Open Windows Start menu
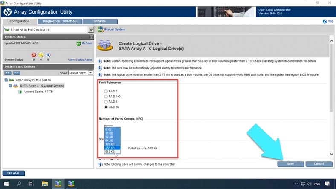Screen dimensions: 336x189 [6, 183]
